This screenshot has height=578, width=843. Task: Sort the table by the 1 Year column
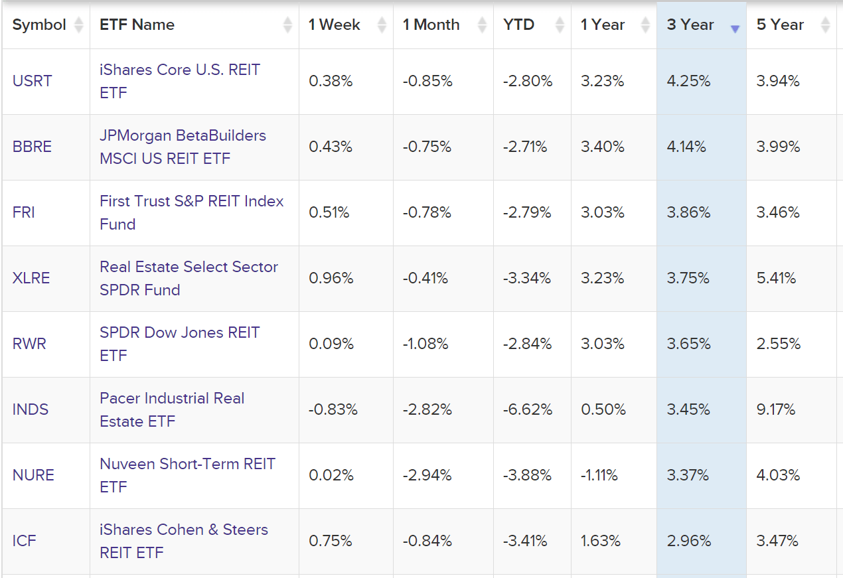pos(602,25)
